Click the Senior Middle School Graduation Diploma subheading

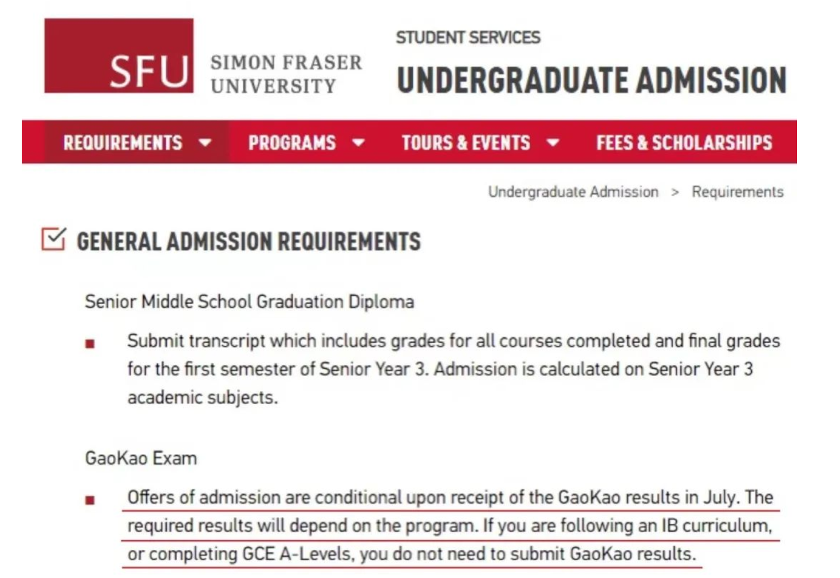(x=249, y=302)
